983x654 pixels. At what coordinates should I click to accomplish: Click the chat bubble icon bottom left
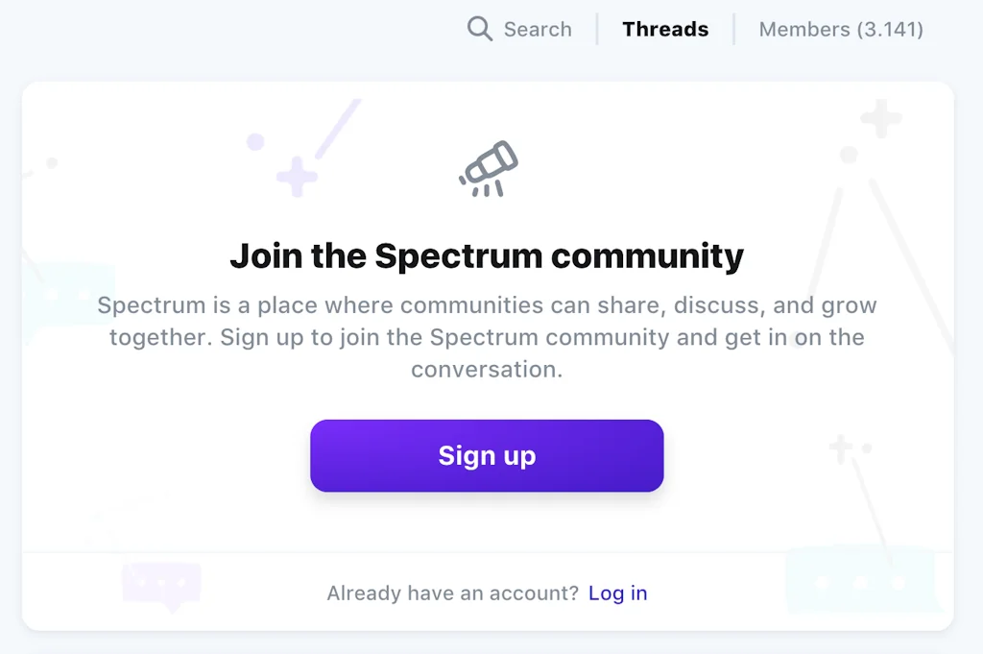tap(161, 583)
